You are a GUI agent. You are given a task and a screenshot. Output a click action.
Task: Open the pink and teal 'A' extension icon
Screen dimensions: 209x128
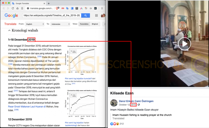point(81,8)
